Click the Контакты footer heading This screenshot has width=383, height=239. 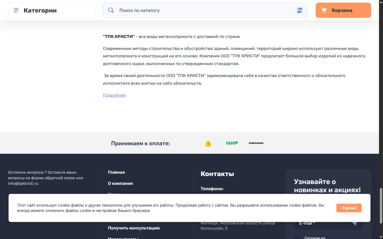coord(217,174)
